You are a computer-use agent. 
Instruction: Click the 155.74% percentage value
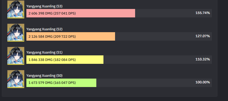point(203,13)
